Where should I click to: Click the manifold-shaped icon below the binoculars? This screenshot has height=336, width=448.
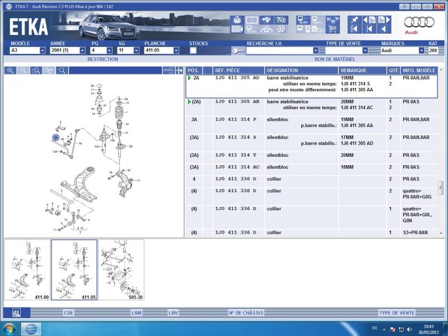pyautogui.click(x=267, y=29)
